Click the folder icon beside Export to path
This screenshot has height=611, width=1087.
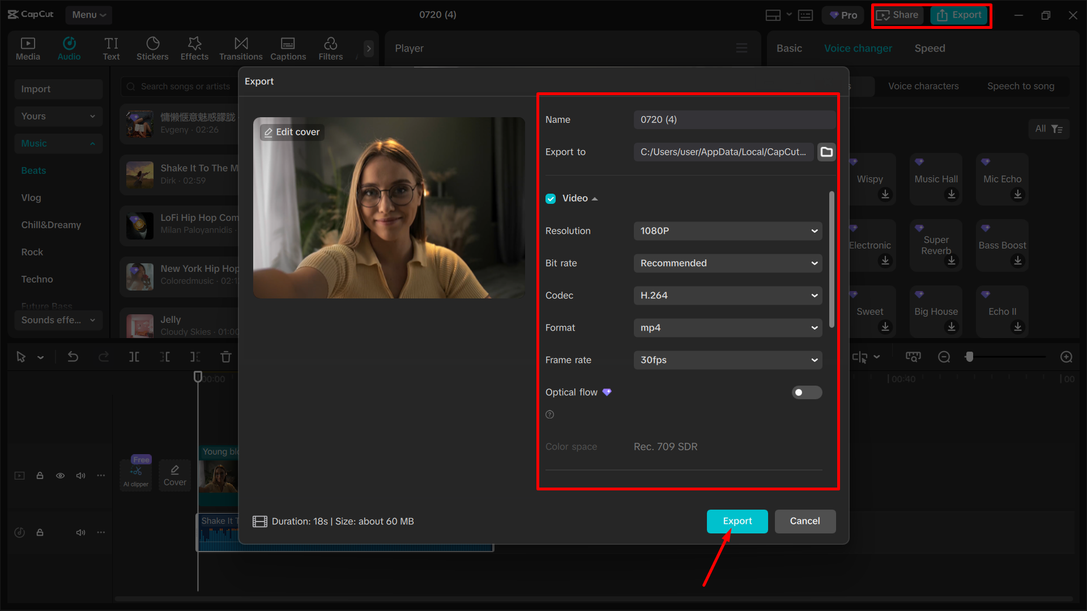pos(826,152)
